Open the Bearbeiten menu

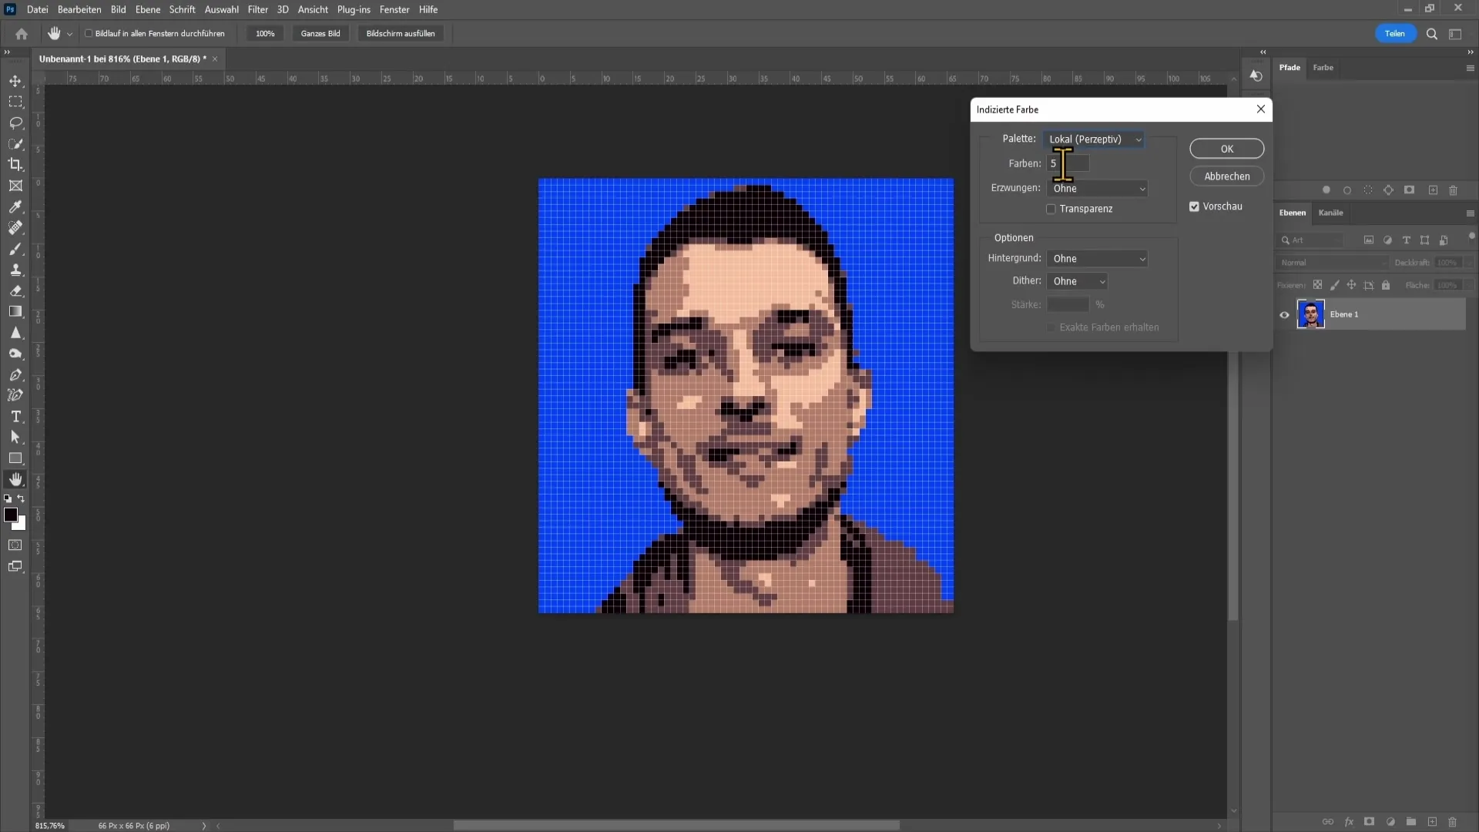[x=79, y=10]
